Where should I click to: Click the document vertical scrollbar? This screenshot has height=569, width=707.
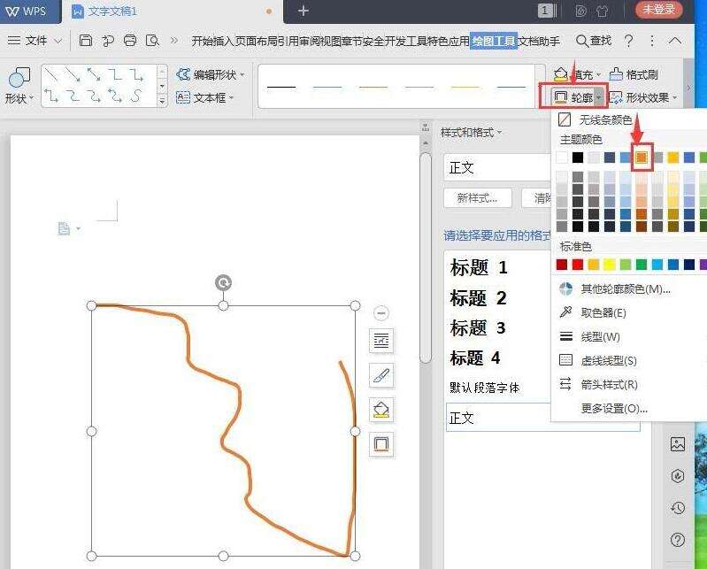click(x=426, y=258)
